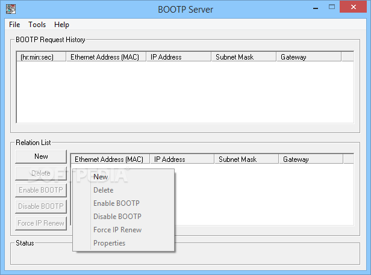This screenshot has height=275, width=371.
Task: Sort history by (hr:min:sec) column header
Action: point(41,57)
